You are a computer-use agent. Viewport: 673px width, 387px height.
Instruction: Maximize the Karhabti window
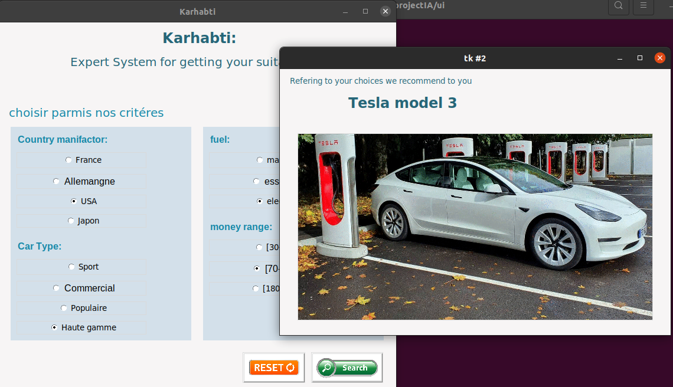click(x=365, y=11)
